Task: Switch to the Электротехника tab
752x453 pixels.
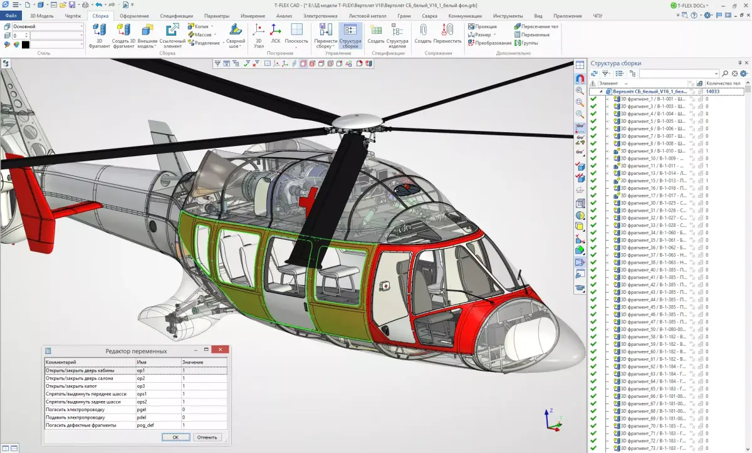Action: coord(320,16)
